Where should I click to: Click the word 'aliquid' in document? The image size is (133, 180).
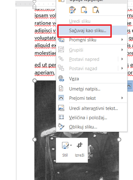(x=43, y=46)
